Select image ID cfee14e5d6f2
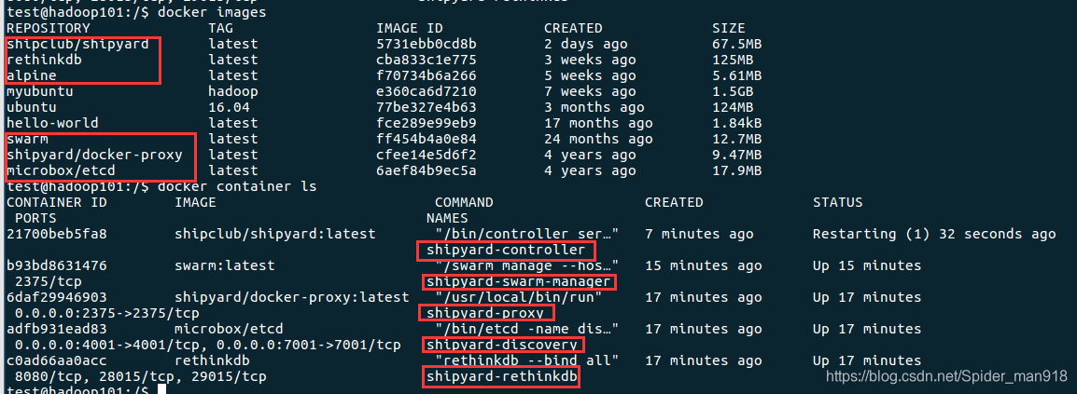Screen dimensions: 1077x394 point(427,155)
